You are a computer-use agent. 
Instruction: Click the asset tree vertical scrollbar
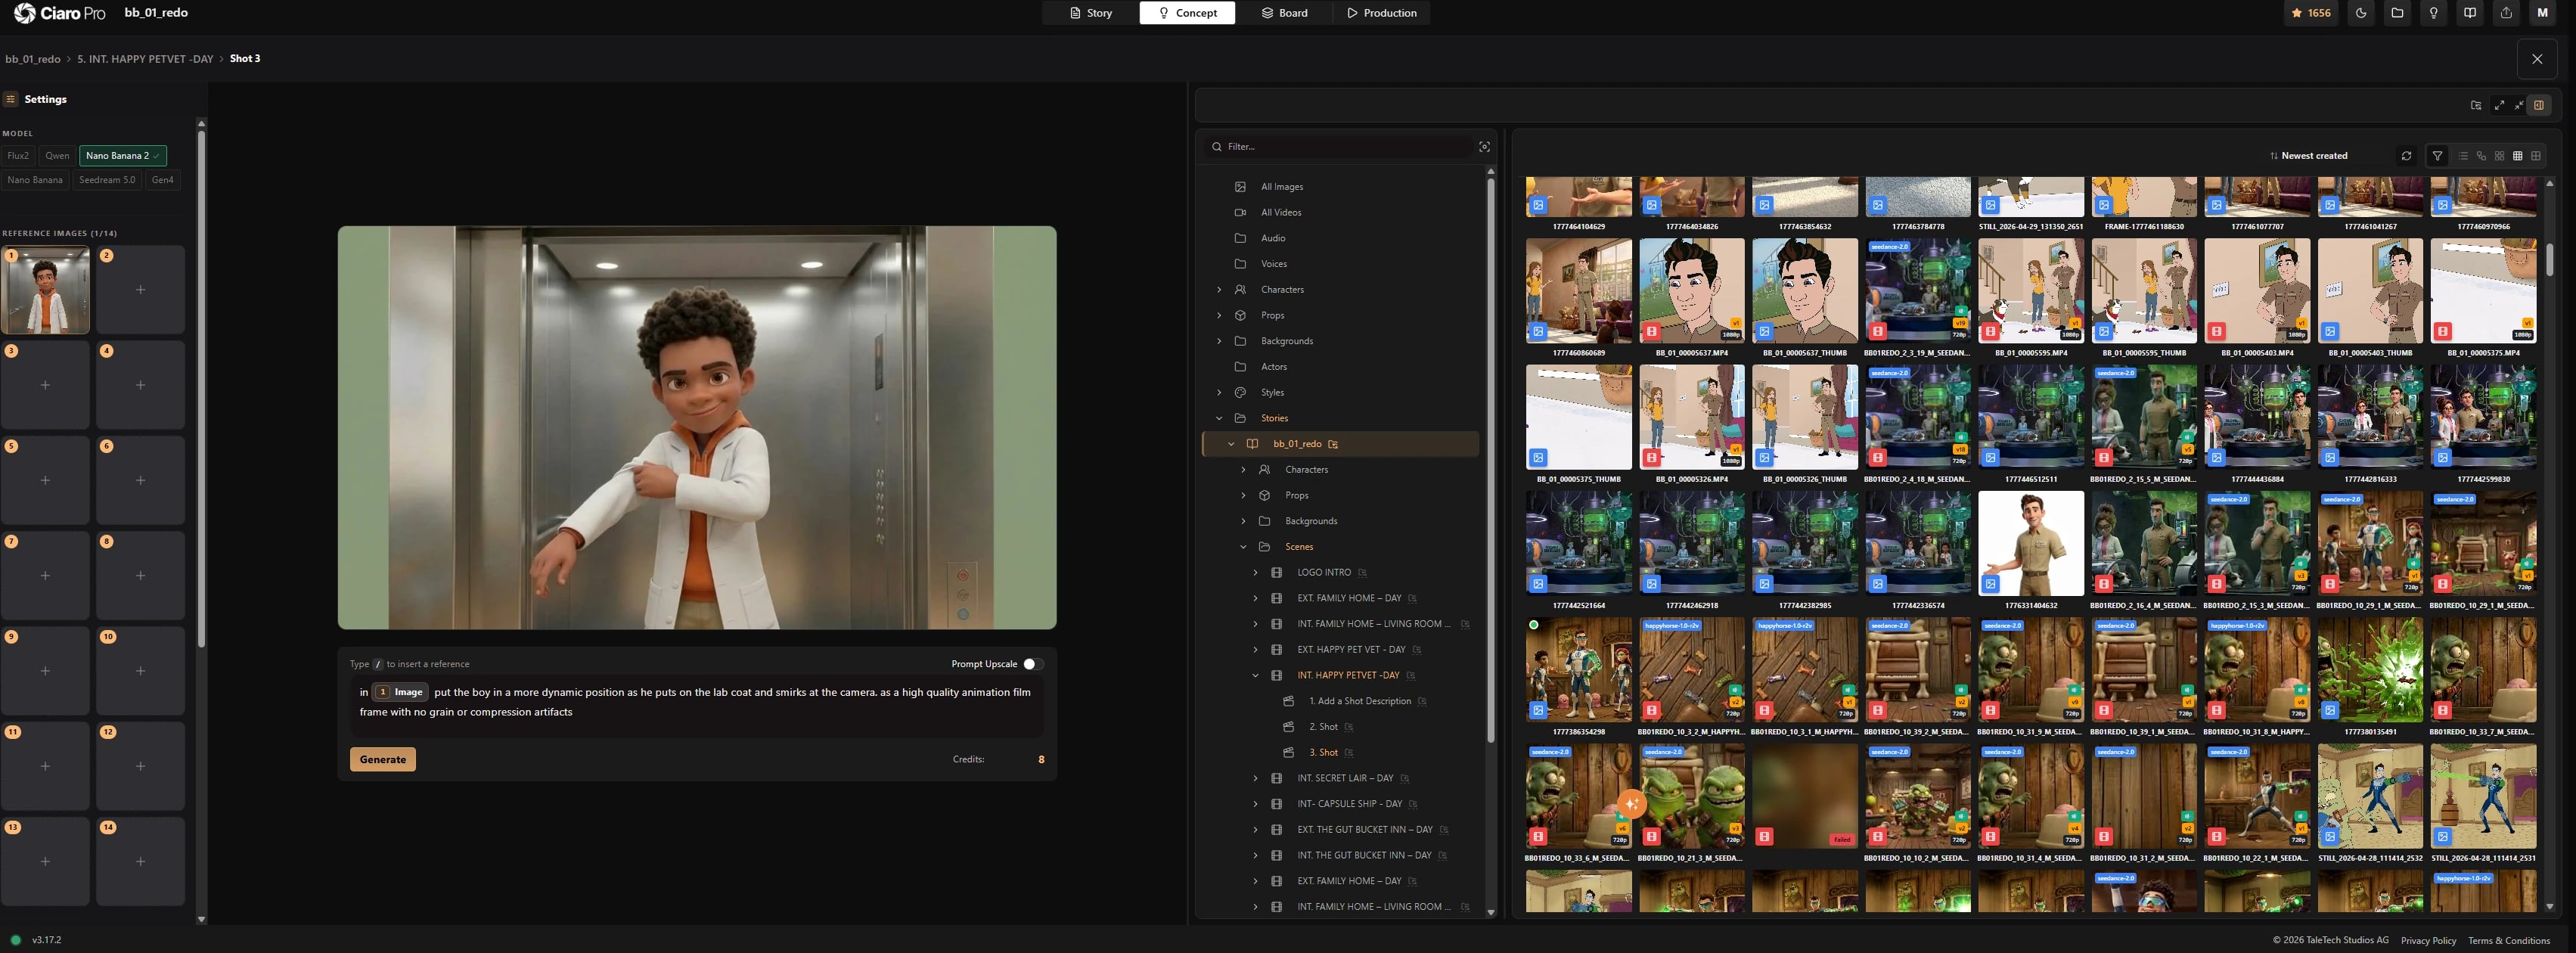[x=1490, y=460]
